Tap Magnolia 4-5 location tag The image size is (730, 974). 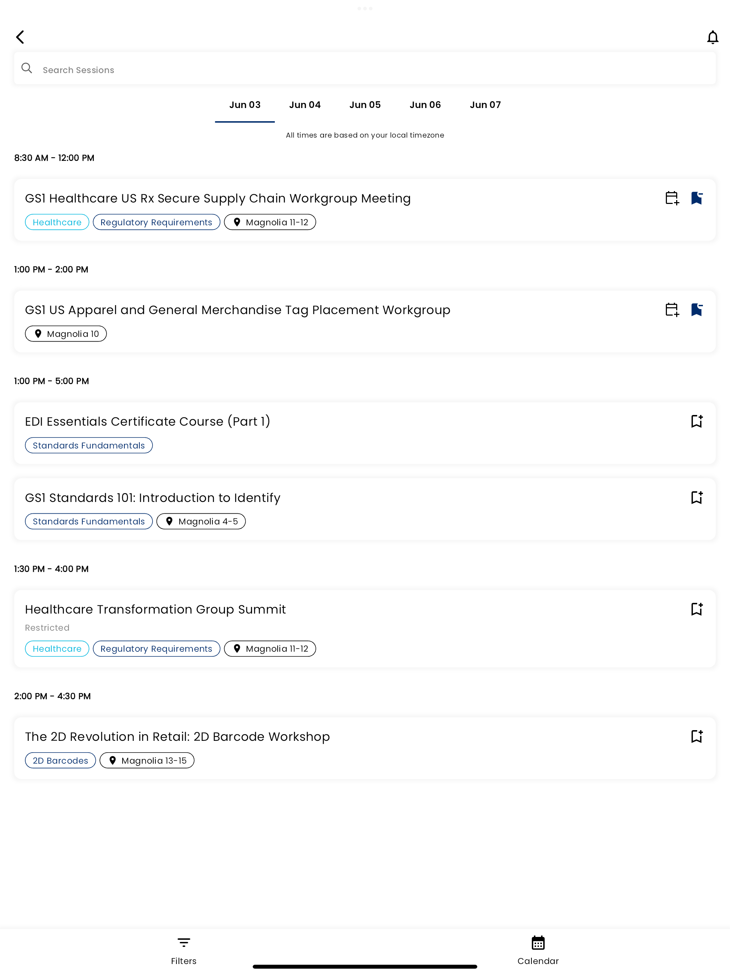click(201, 521)
